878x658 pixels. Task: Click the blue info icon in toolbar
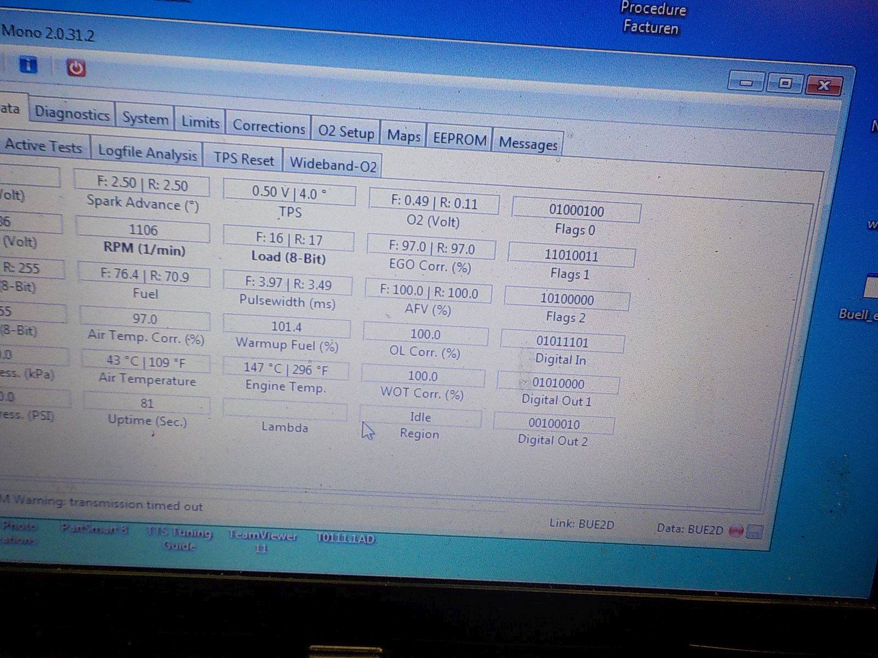tap(29, 65)
